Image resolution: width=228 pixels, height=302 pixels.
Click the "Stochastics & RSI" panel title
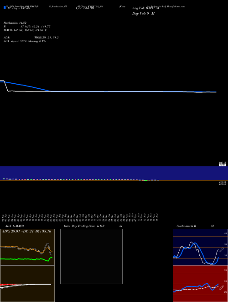(195, 226)
